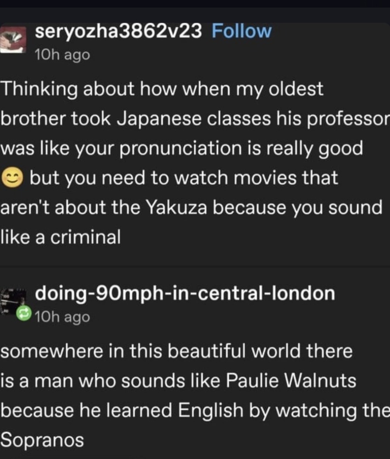Click the line 'was like your pronunciation is really good'
The image size is (390, 459).
pyautogui.click(x=181, y=148)
